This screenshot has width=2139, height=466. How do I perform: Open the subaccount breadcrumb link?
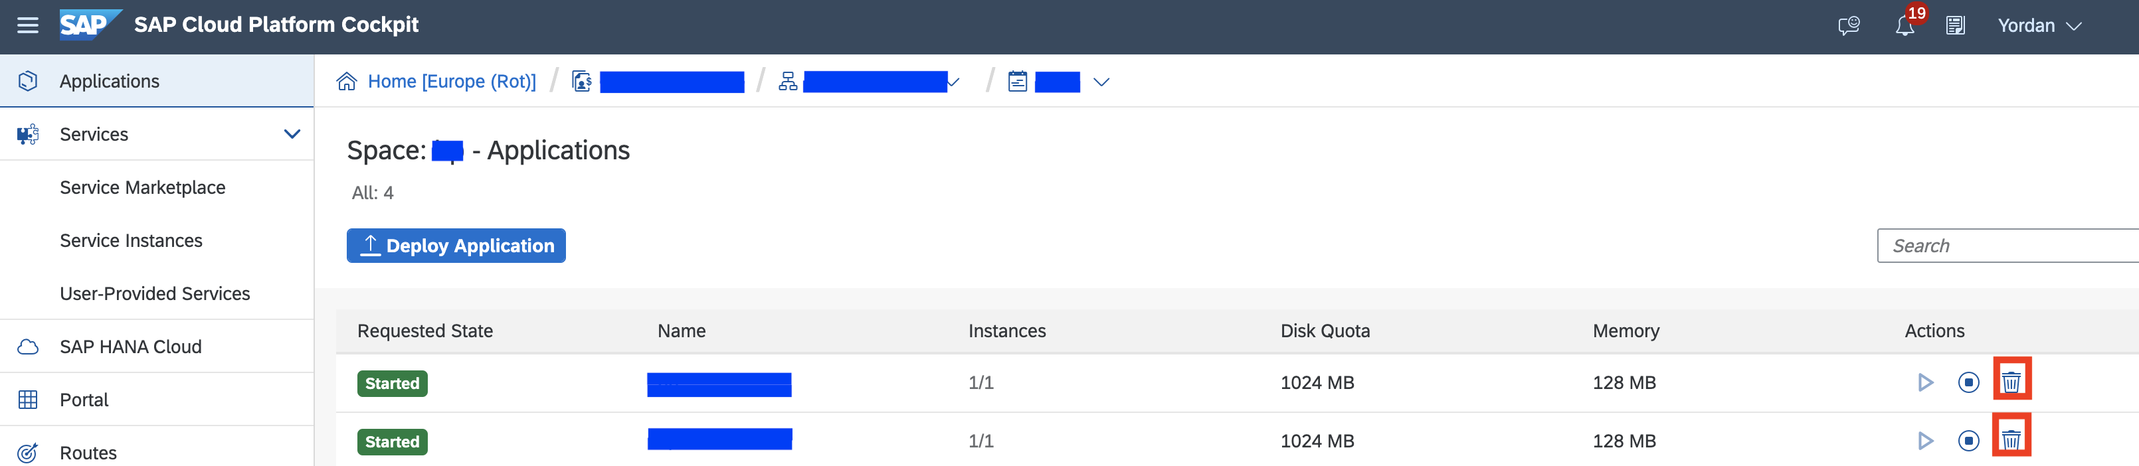(x=876, y=81)
